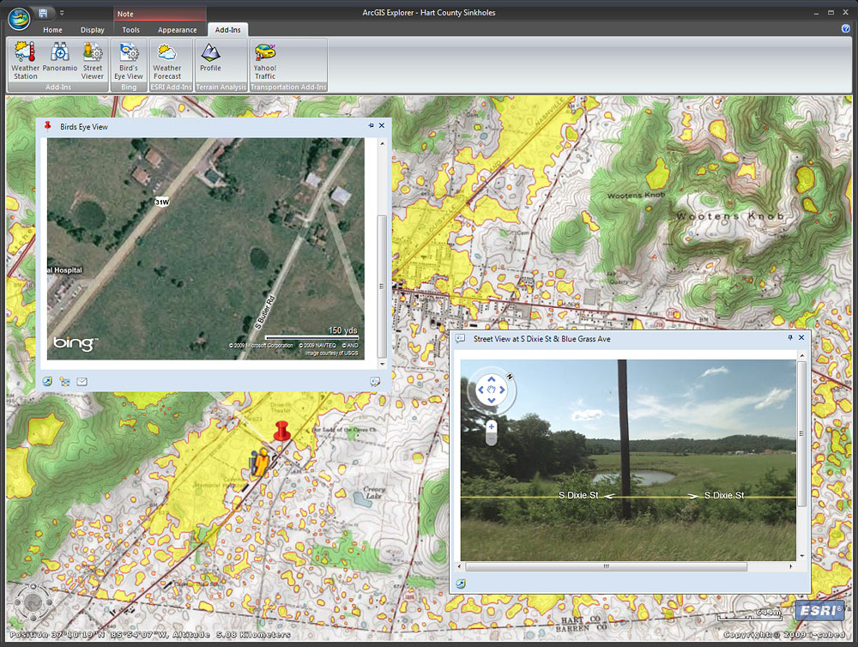
Task: Click the N compass marker in Street View
Action: 509,377
